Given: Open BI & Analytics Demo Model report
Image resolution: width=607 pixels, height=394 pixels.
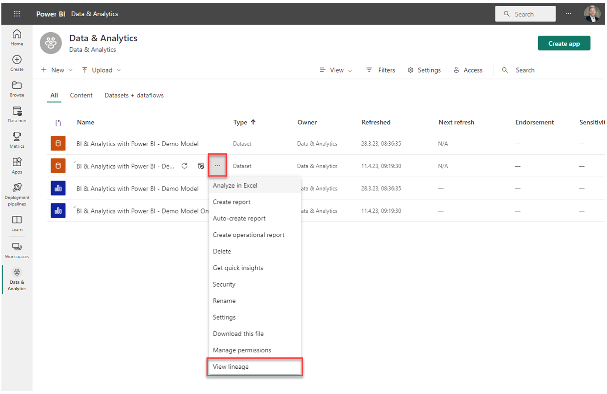Looking at the screenshot, I should (x=137, y=189).
